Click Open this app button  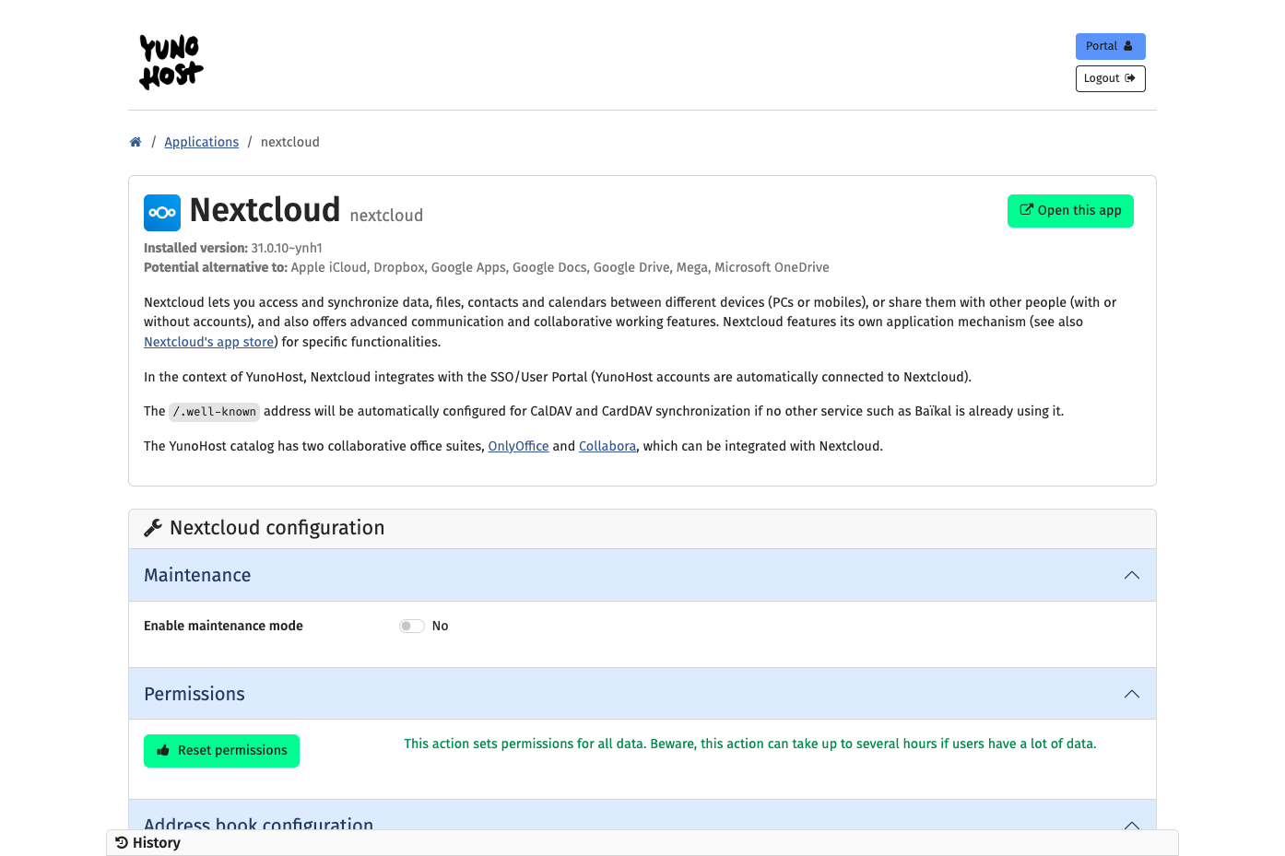coord(1070,211)
